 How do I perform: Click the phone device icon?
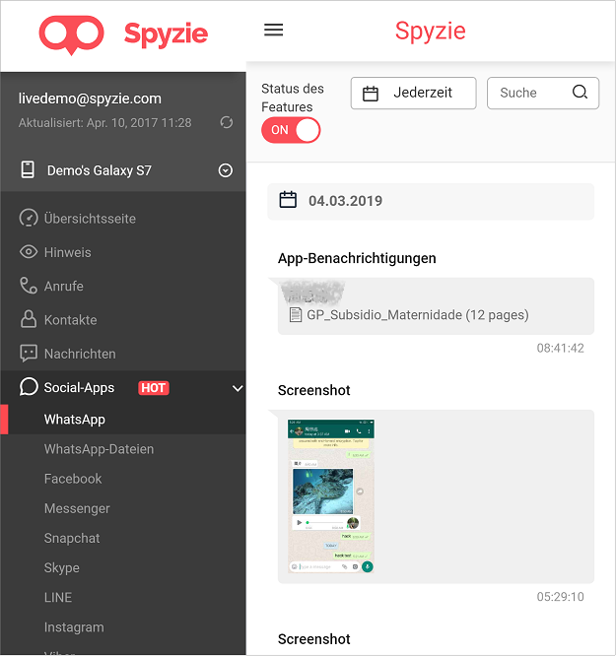coord(28,169)
